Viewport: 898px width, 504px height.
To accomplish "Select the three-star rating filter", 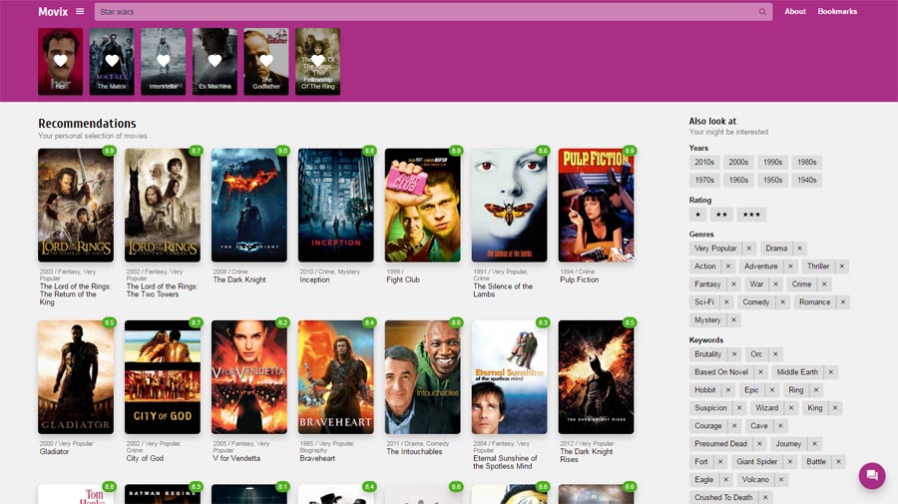I will (752, 215).
